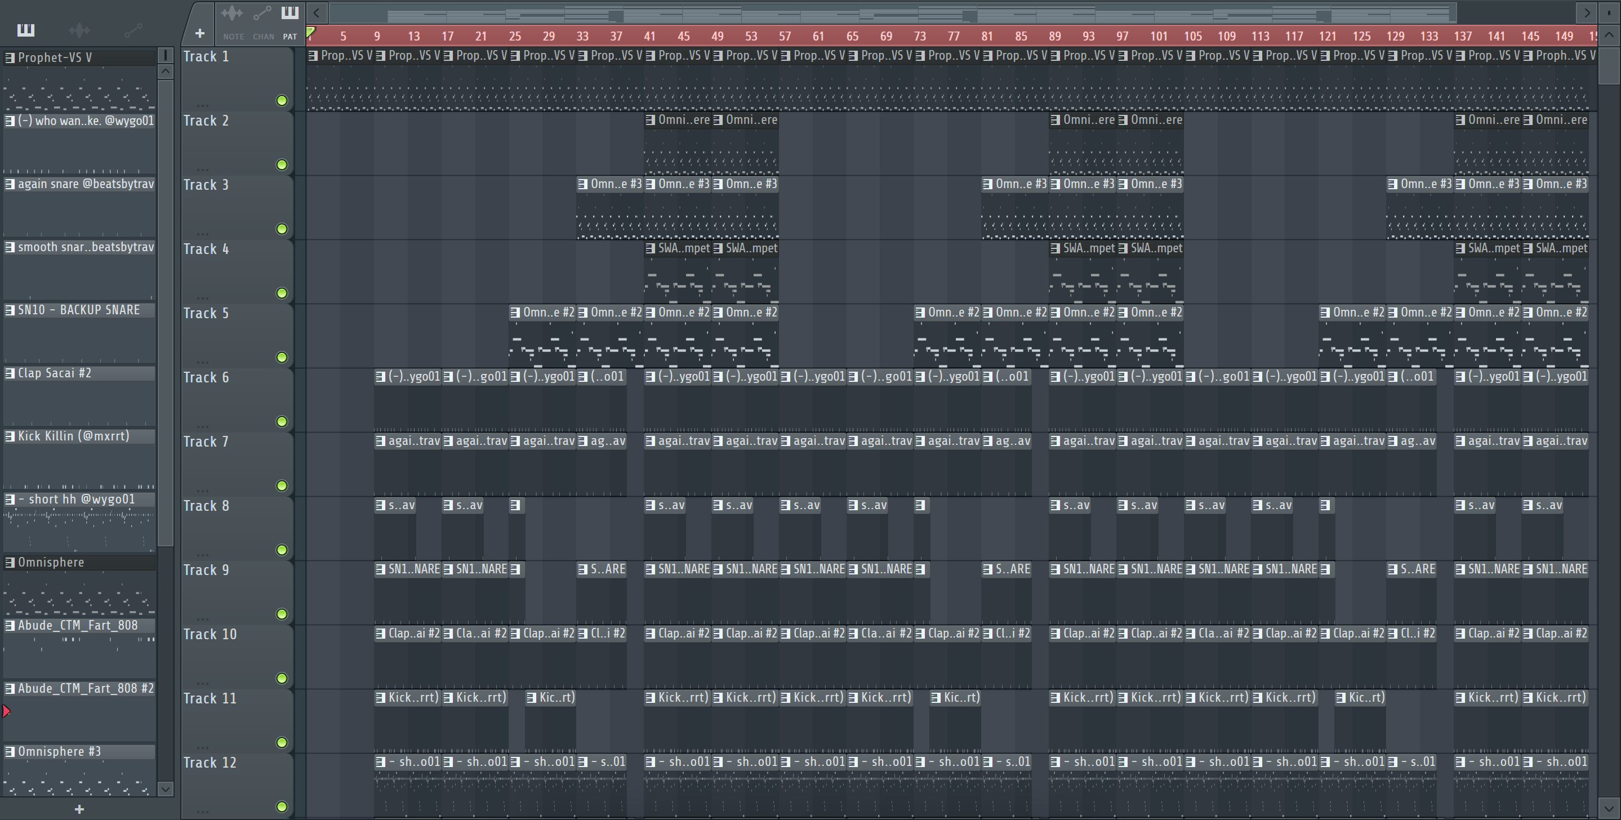1621x820 pixels.
Task: Open first Kick..rrt) clip menu on Track 11
Action: [380, 698]
